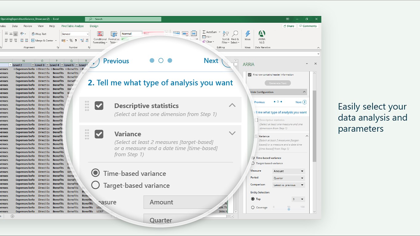Click the Orientation text angle icon
The height and width of the screenshot is (236, 420).
pyautogui.click(x=23, y=34)
